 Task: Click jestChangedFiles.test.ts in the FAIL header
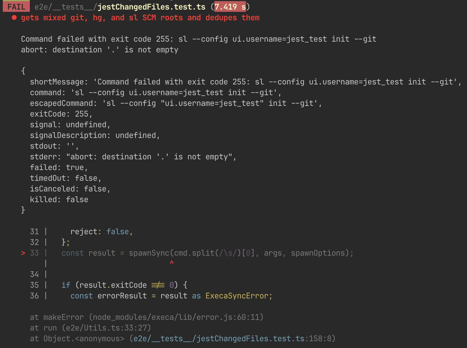coord(151,7)
